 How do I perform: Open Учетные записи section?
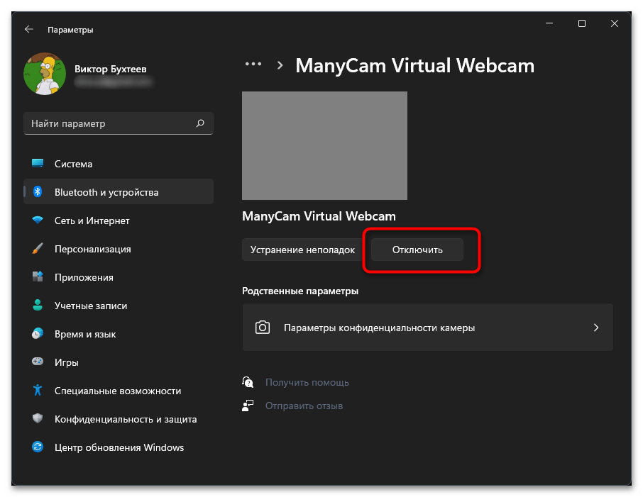tap(90, 306)
